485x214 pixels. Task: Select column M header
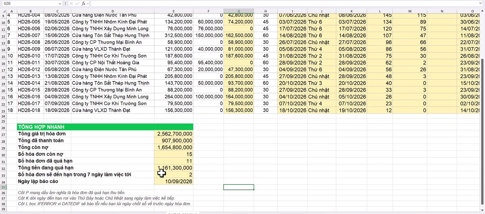[410, 11]
